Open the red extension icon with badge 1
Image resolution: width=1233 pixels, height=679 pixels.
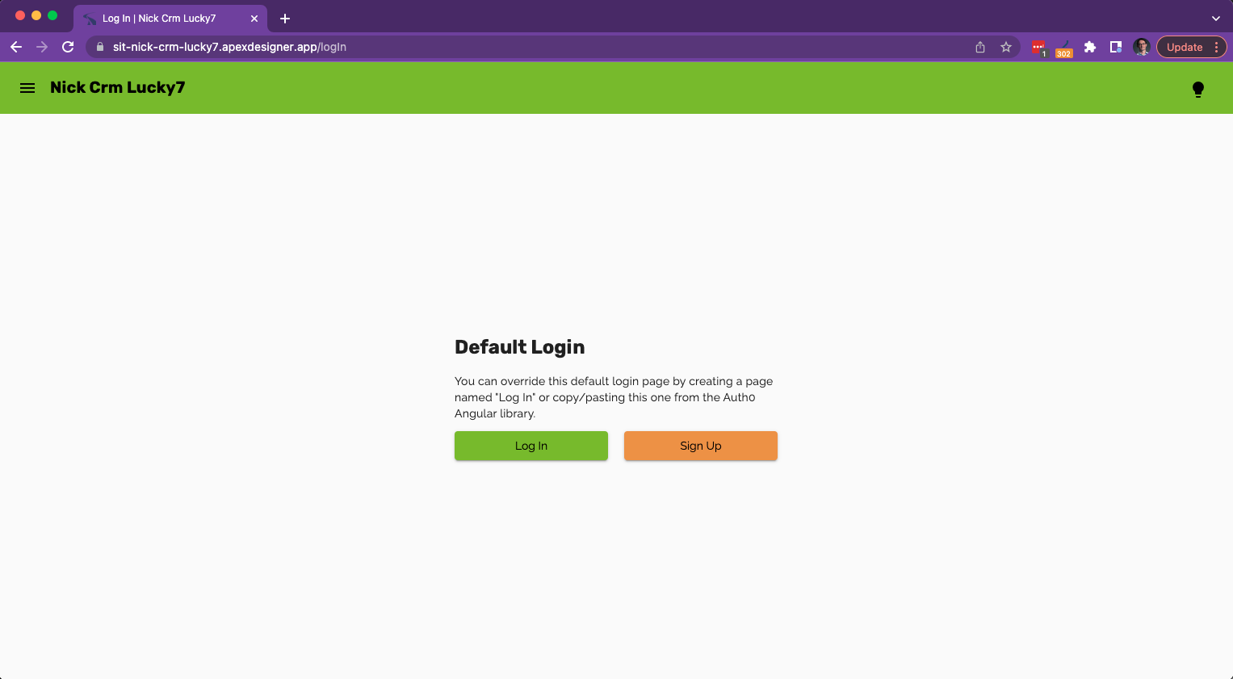point(1038,48)
